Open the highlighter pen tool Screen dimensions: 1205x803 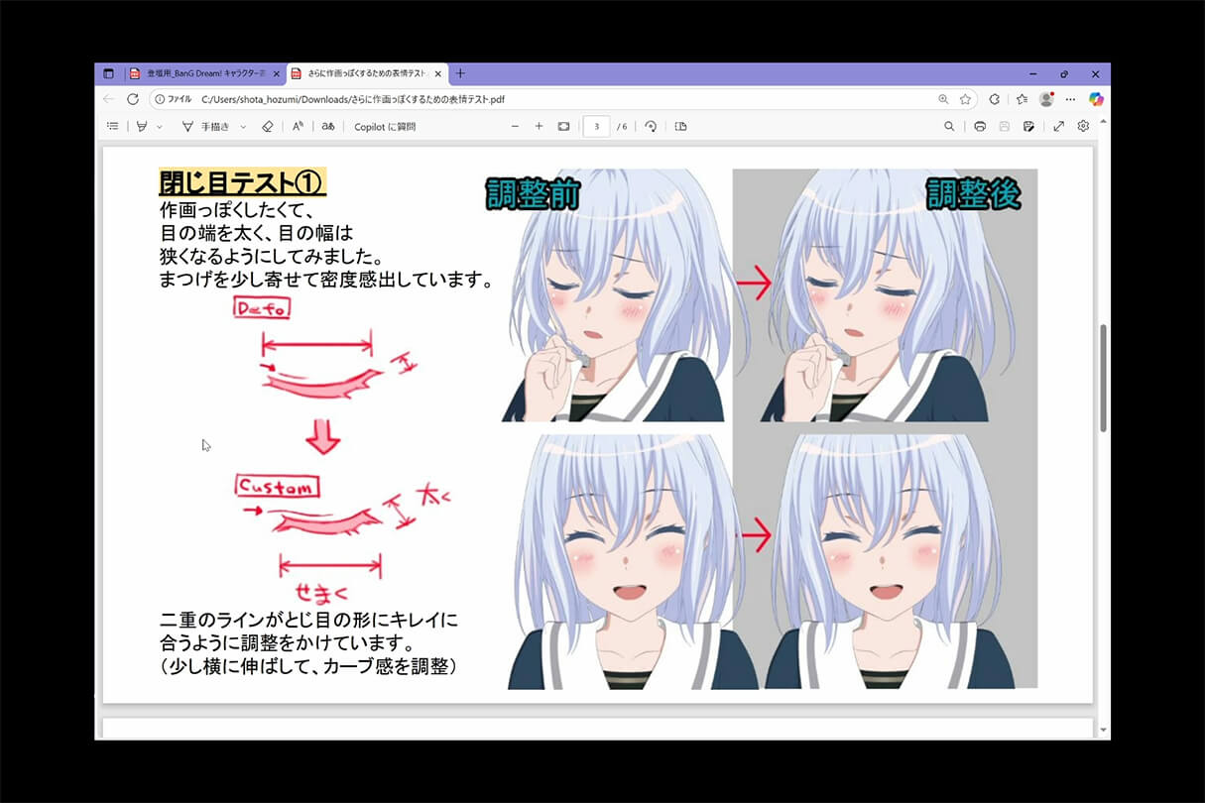(142, 126)
